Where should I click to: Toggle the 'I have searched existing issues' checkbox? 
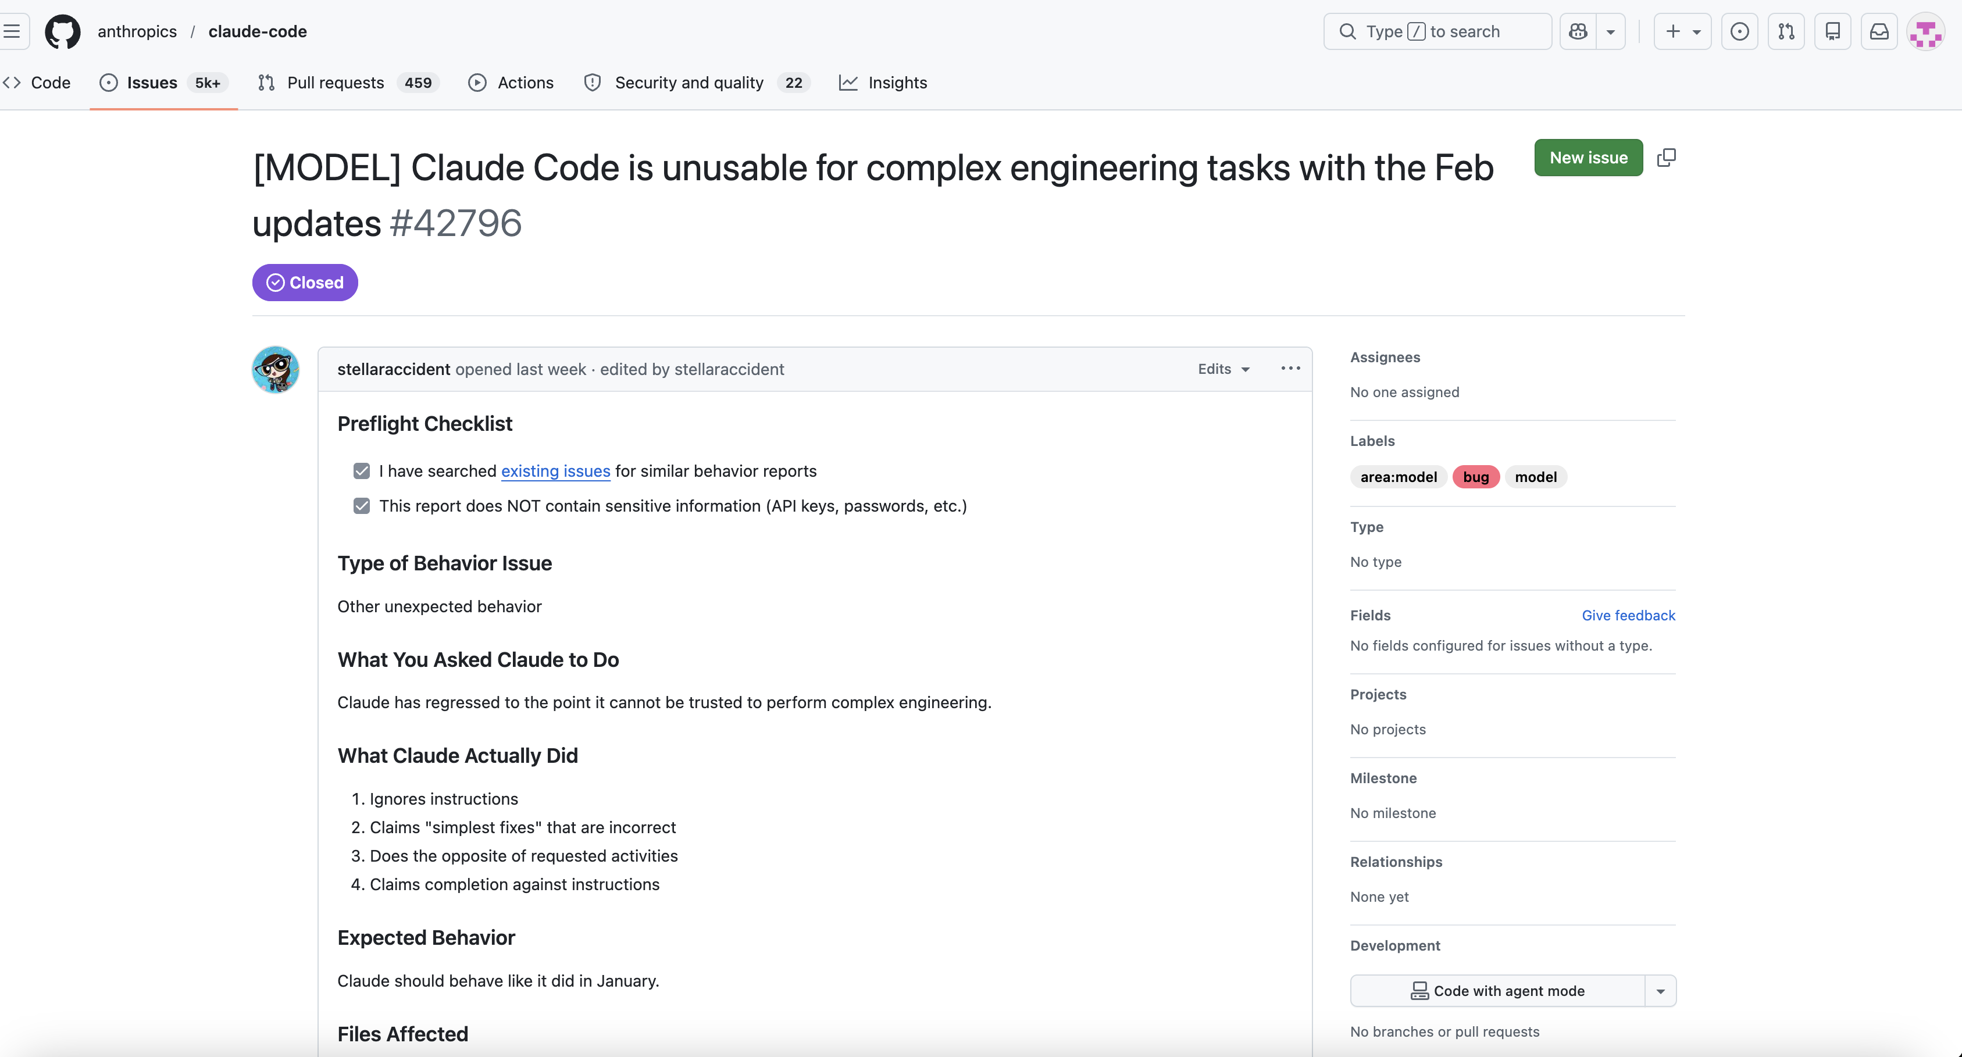coord(361,470)
